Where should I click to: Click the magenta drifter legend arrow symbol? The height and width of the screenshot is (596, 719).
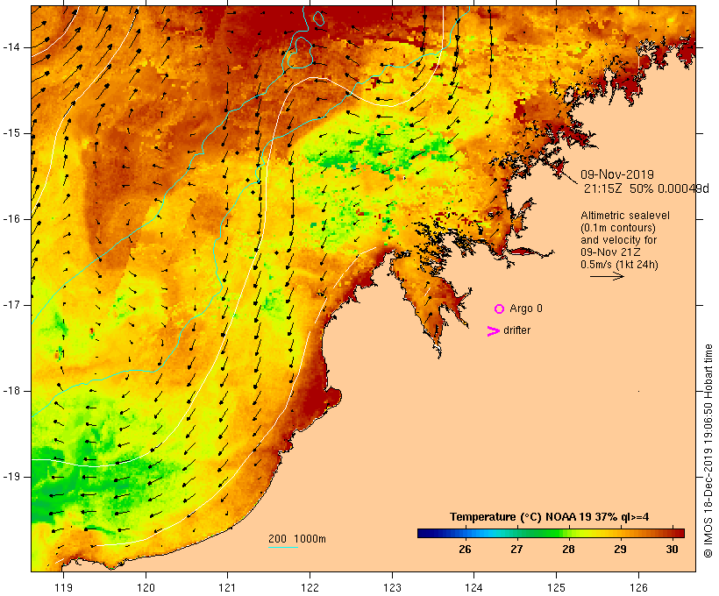click(x=494, y=331)
